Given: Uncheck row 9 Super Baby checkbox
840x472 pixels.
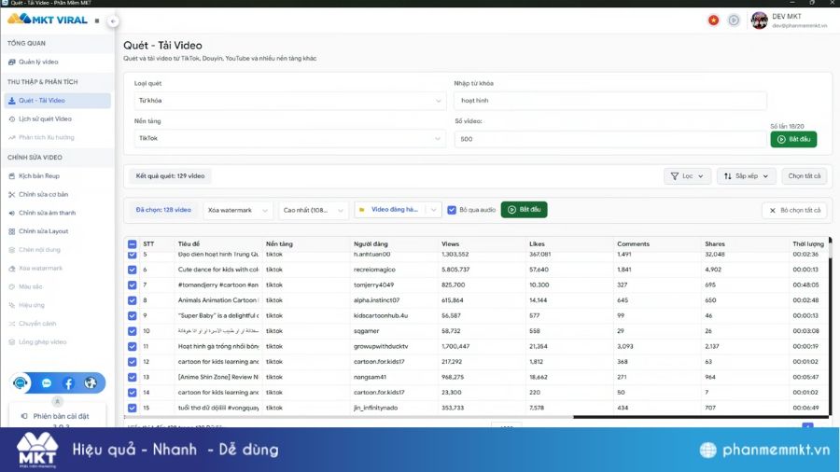Looking at the screenshot, I should [x=132, y=315].
